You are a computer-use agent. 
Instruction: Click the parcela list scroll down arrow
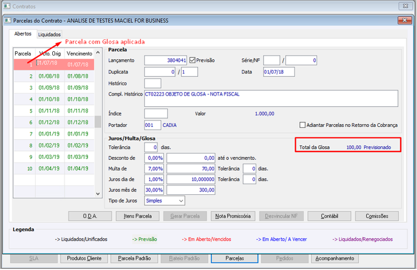tap(98, 194)
